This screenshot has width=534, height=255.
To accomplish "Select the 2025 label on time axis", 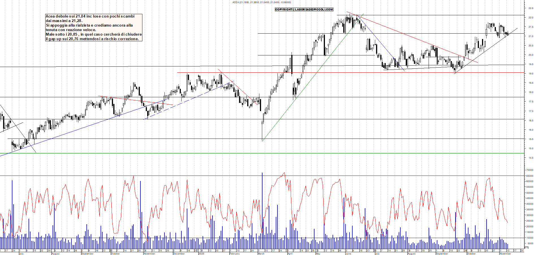I will (x=202, y=254).
